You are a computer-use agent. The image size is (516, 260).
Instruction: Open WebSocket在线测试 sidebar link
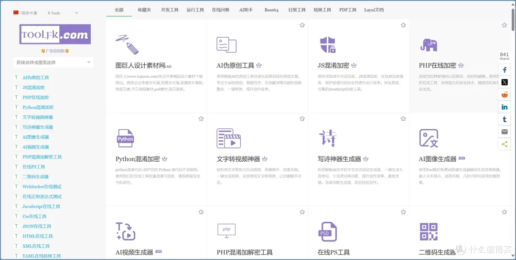tap(42, 187)
